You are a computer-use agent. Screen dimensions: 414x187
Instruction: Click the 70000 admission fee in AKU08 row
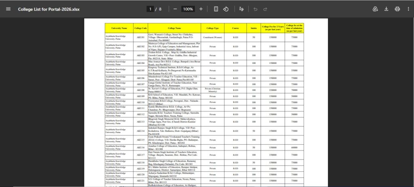click(x=294, y=90)
